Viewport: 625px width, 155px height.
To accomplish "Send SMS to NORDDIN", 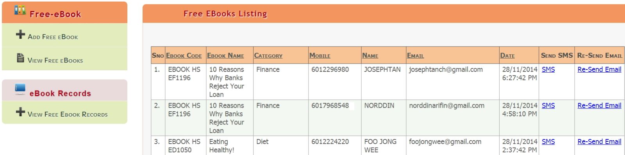I will coord(548,105).
